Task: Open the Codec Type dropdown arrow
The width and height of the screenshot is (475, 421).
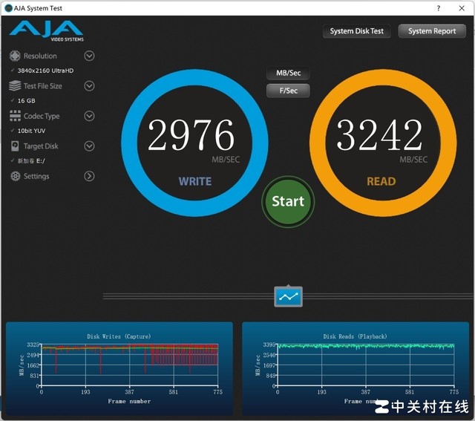Action: 89,116
